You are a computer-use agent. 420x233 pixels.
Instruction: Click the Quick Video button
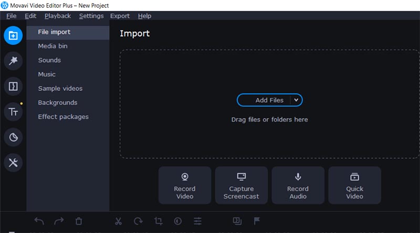(355, 185)
